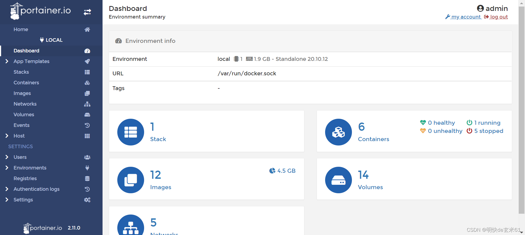
Task: Open Networks in the sidebar
Action: [25, 104]
